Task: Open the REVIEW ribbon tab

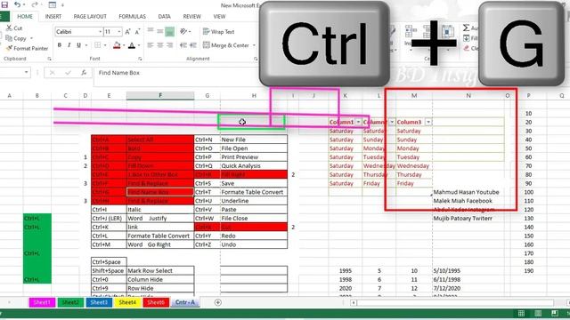Action: [191, 16]
